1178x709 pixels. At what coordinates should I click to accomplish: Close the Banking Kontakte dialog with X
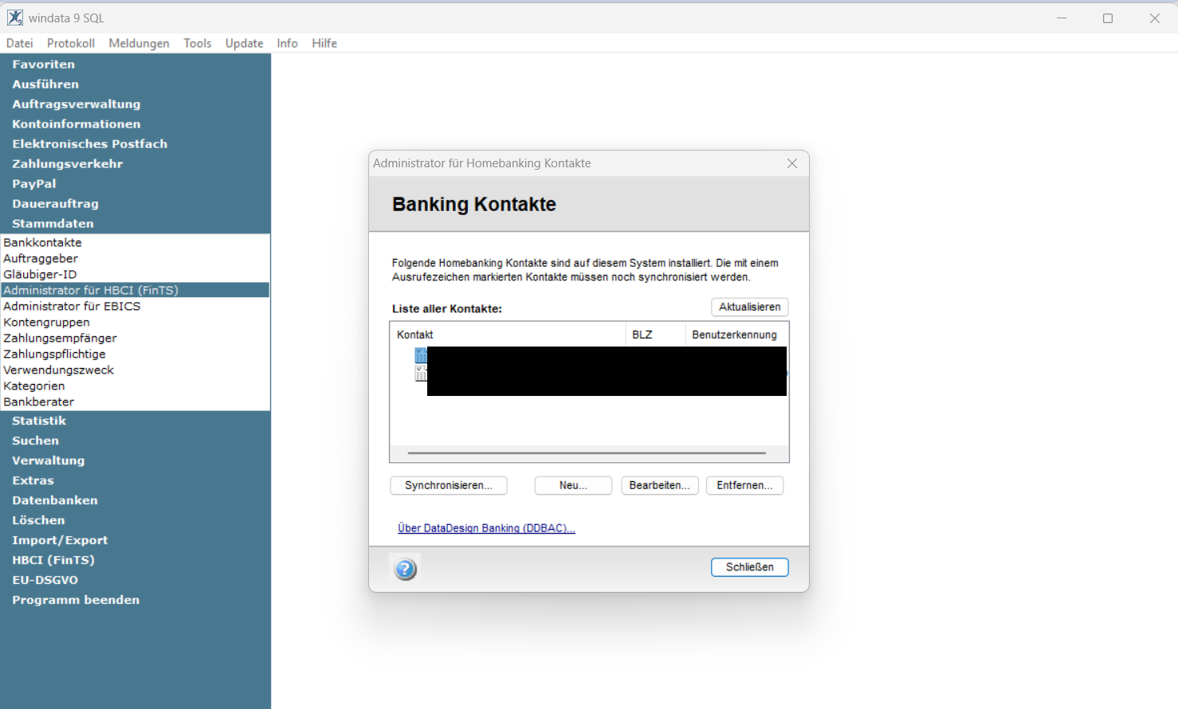[x=792, y=163]
